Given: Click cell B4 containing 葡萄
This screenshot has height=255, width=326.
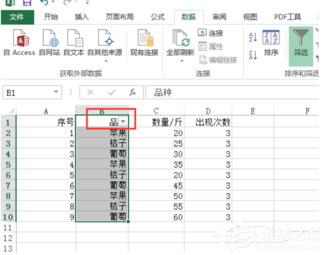Looking at the screenshot, I should click(102, 154).
